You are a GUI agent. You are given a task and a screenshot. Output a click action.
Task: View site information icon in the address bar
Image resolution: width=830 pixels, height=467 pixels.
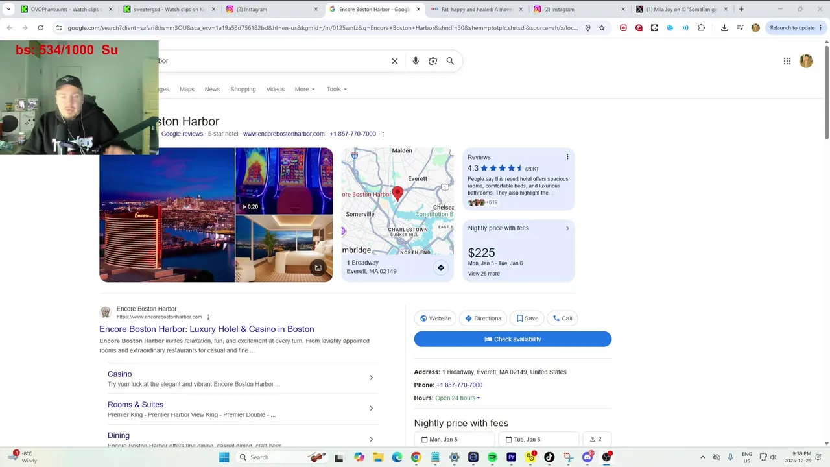click(x=59, y=28)
